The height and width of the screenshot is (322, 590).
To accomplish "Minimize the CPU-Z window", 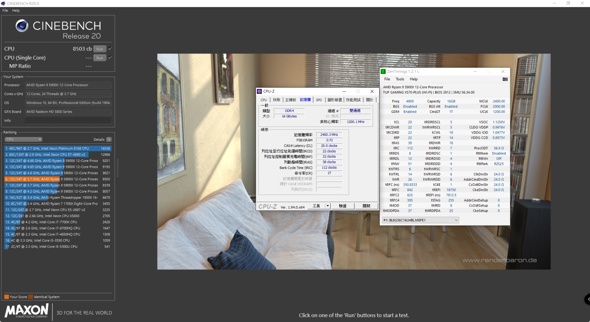I will 344,91.
